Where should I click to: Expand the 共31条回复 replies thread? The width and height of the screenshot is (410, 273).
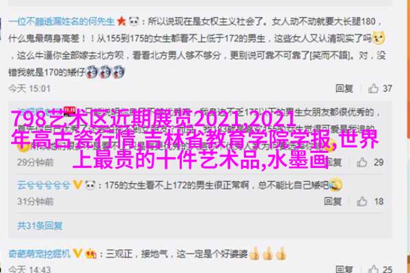coord(40,225)
